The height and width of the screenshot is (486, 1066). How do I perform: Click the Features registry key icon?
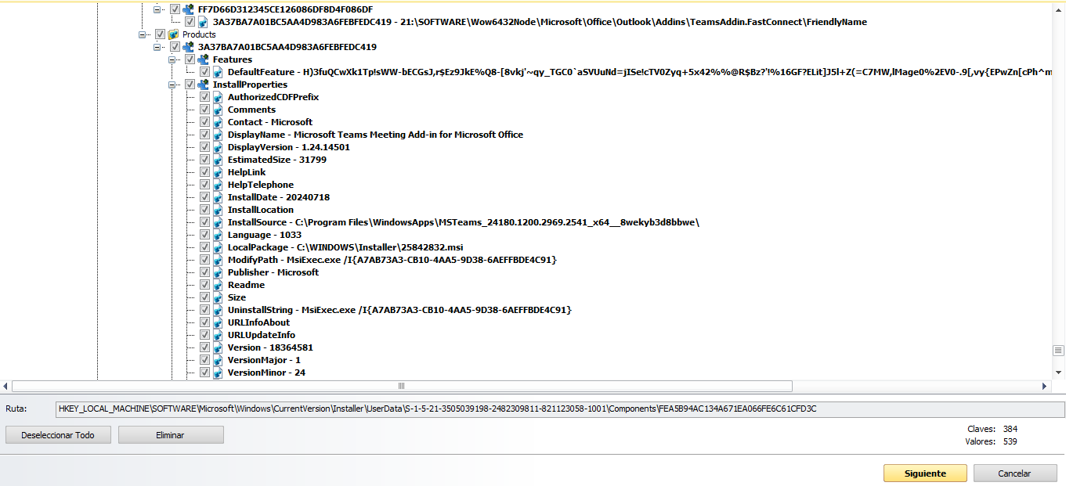204,59
